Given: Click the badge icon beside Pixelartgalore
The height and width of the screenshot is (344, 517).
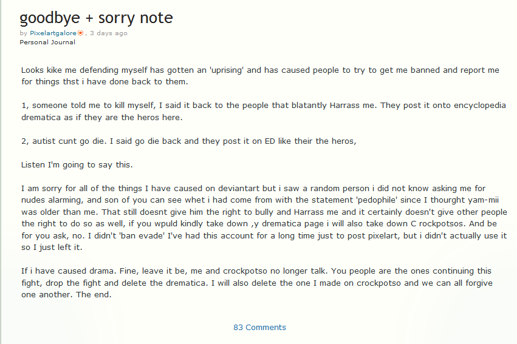Looking at the screenshot, I should (81, 33).
